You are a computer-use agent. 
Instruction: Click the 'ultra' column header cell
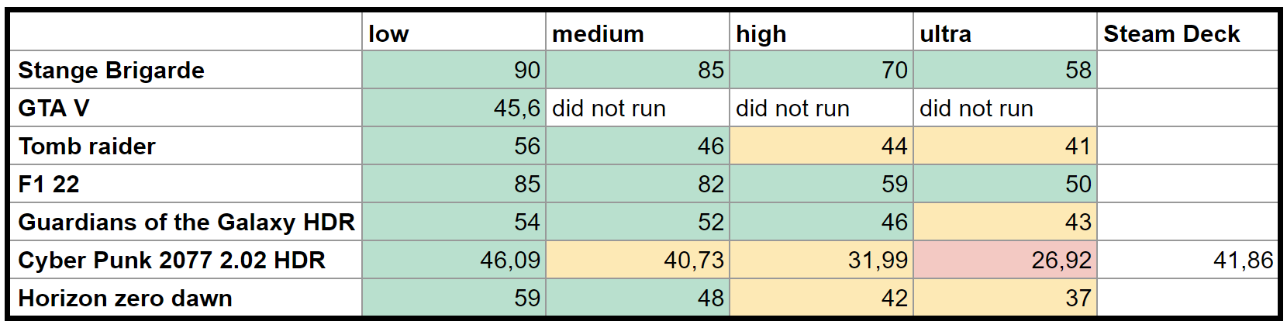pyautogui.click(x=1005, y=33)
